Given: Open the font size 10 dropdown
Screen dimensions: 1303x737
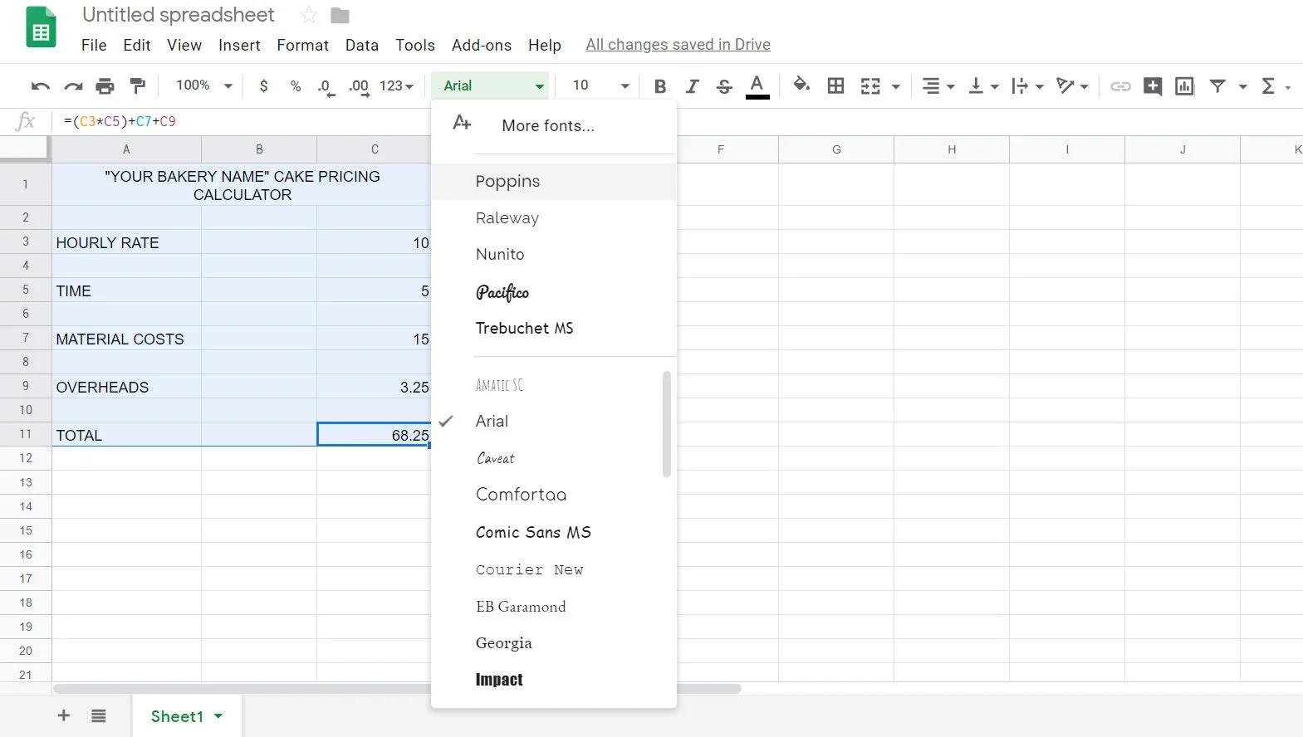Looking at the screenshot, I should tap(601, 85).
